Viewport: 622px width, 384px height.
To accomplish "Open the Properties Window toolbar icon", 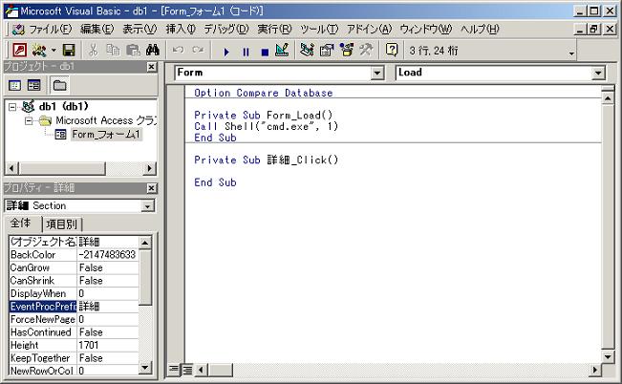I will click(x=327, y=51).
